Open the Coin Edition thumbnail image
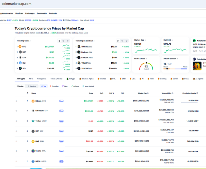This screenshot has height=169, width=206. 197,66
